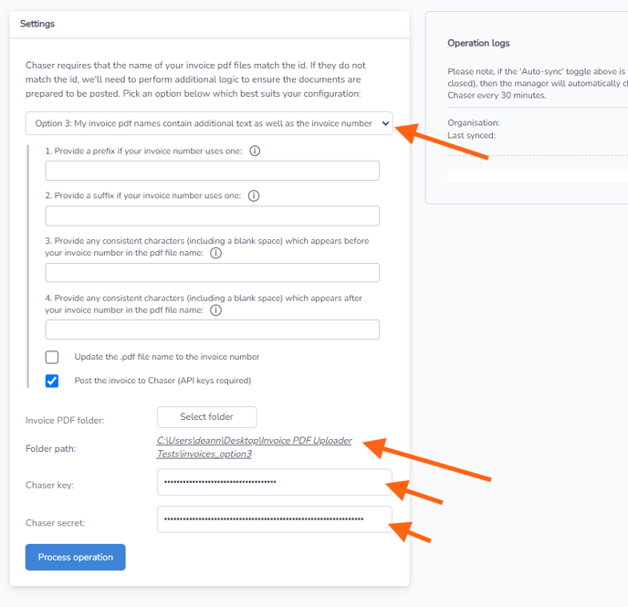
Task: Open info icon for characters after invoice number
Action: (215, 310)
